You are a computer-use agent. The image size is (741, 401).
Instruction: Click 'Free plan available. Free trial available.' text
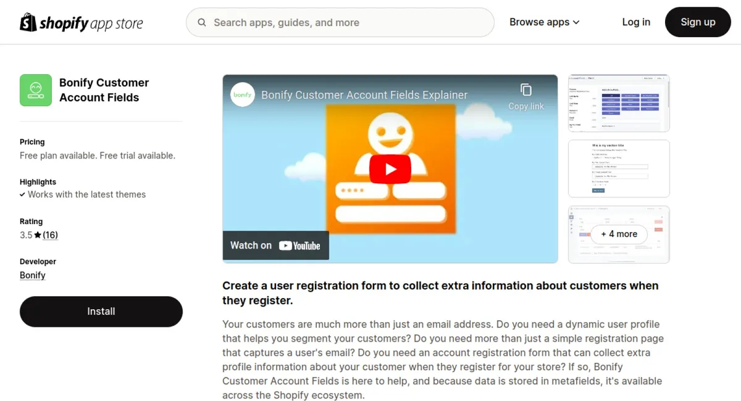click(98, 155)
